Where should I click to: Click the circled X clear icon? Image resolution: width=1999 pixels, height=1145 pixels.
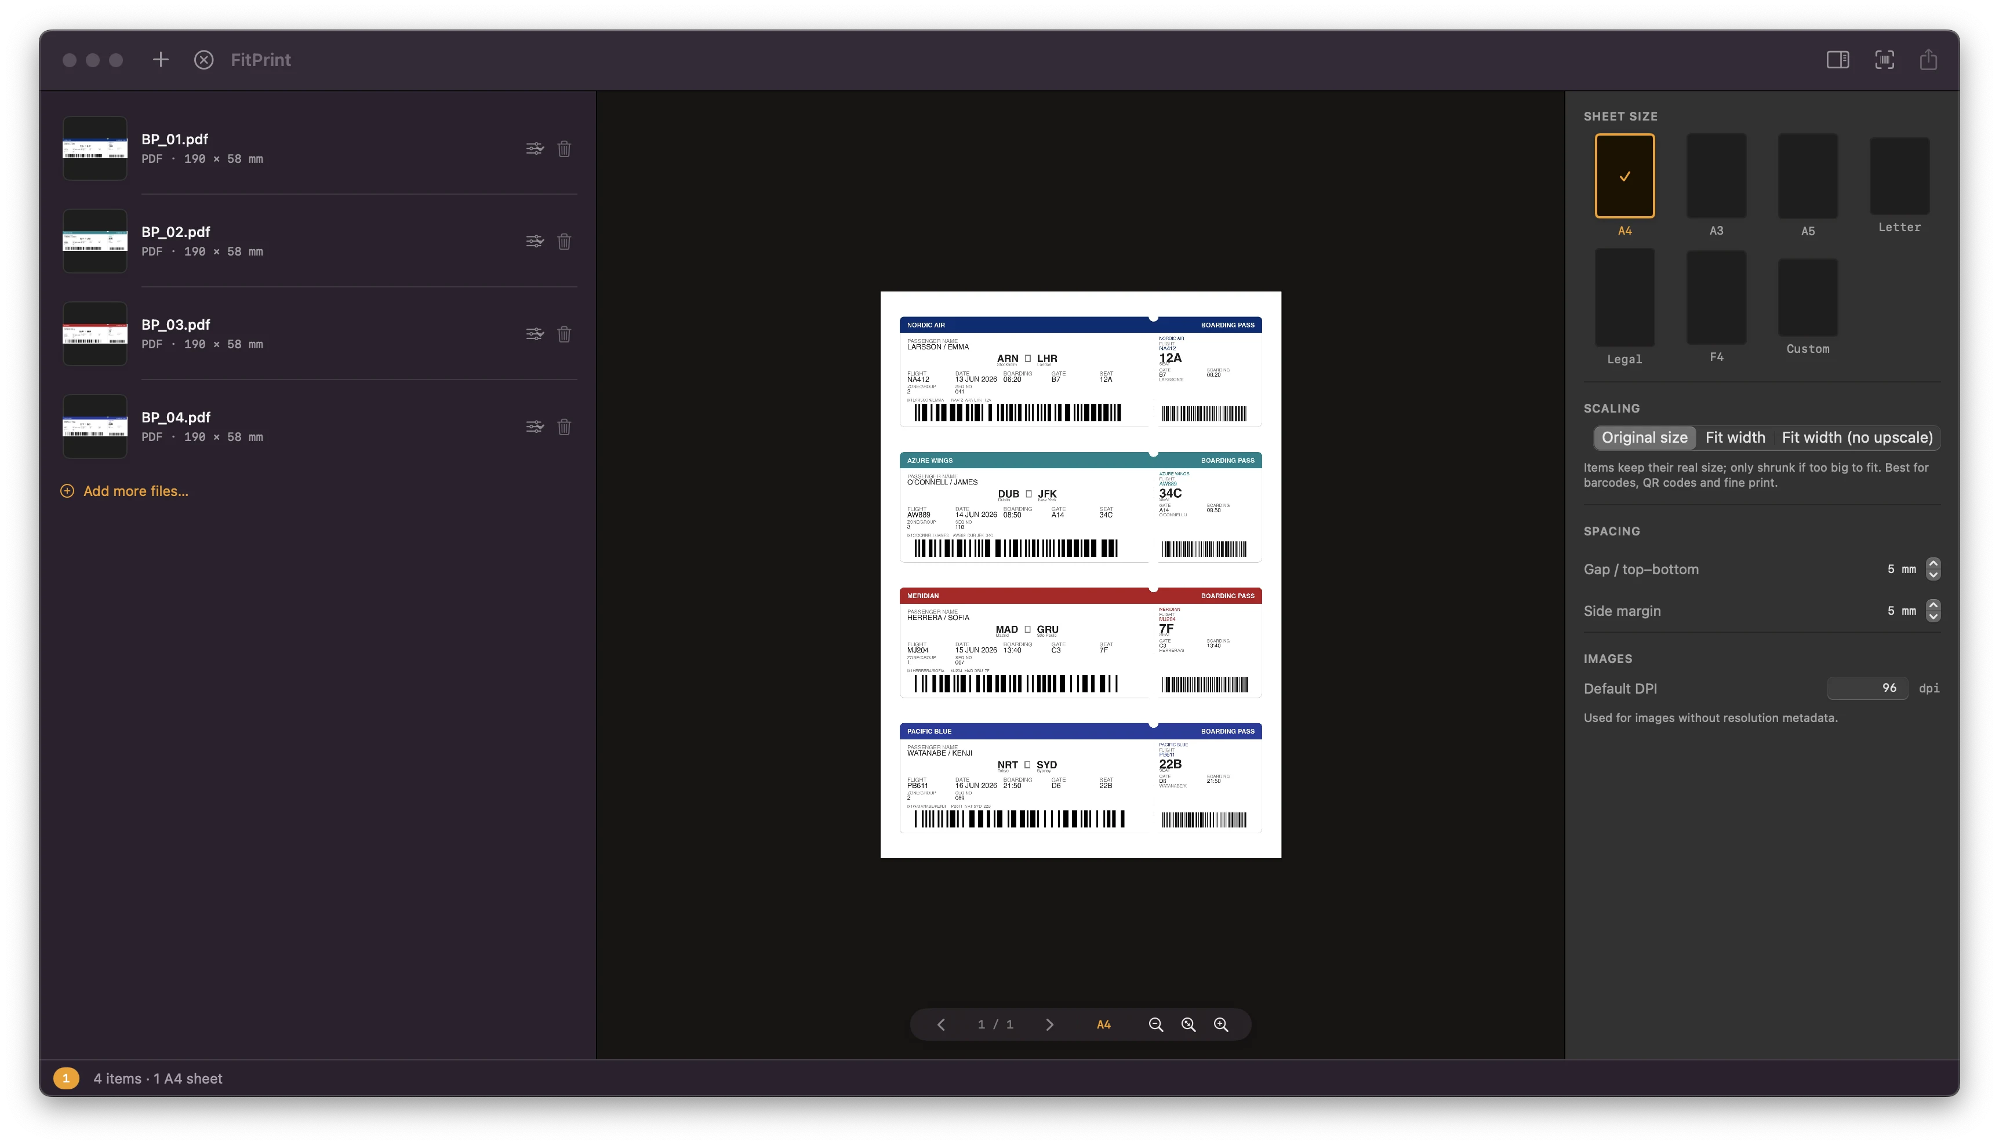click(203, 60)
